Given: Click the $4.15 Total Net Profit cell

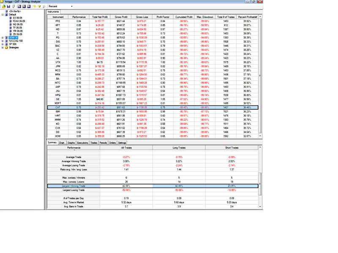Looking at the screenshot, I should (100, 62).
